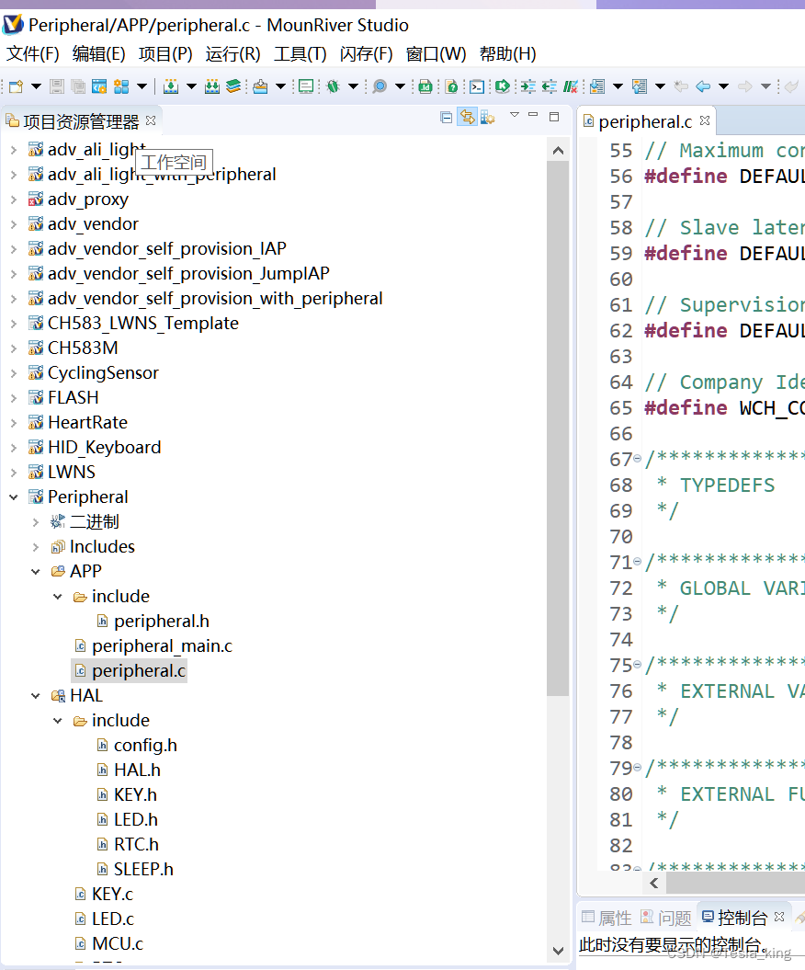Open the 工具(T) menu
This screenshot has width=805, height=970.
tap(300, 54)
